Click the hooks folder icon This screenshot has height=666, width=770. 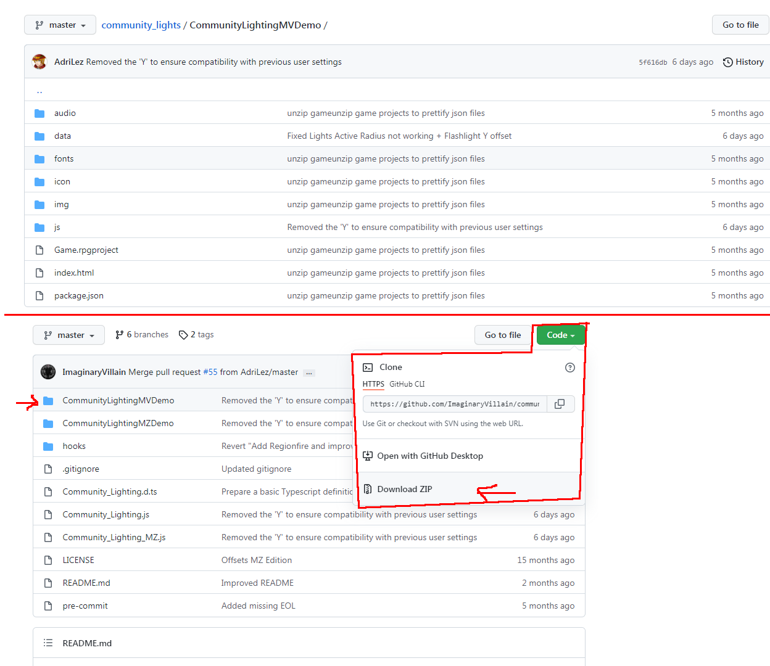[48, 446]
